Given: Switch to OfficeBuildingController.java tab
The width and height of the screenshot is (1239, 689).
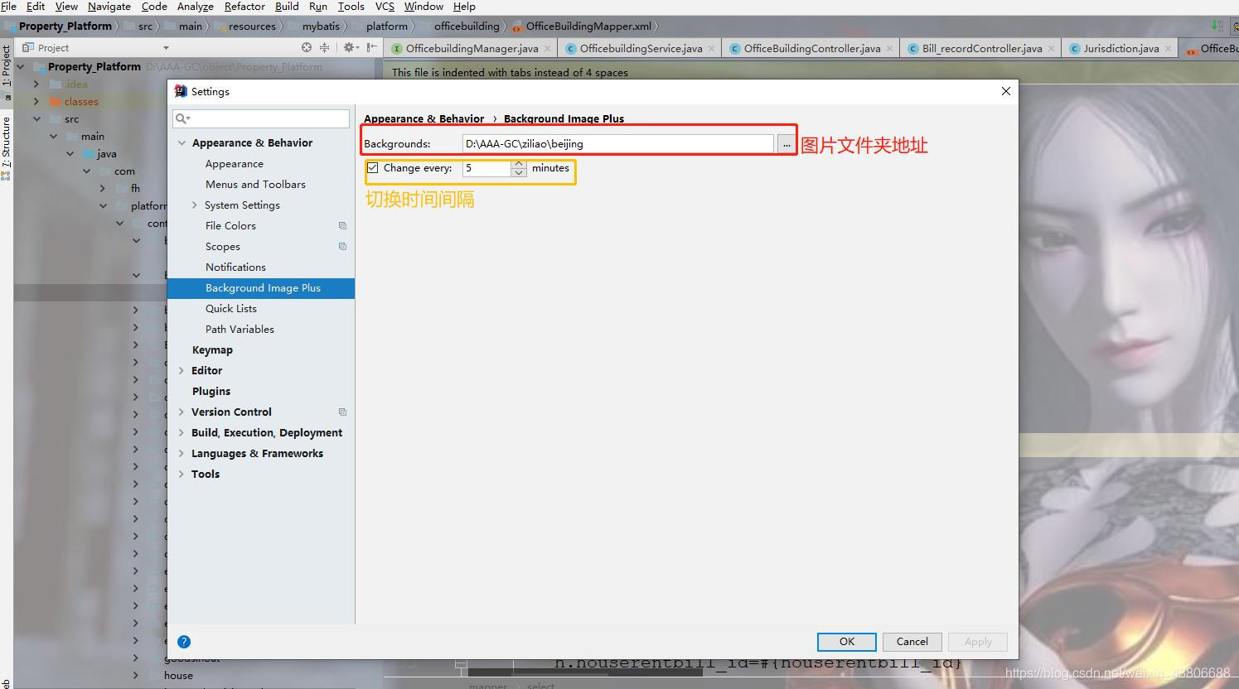Looking at the screenshot, I should 812,49.
